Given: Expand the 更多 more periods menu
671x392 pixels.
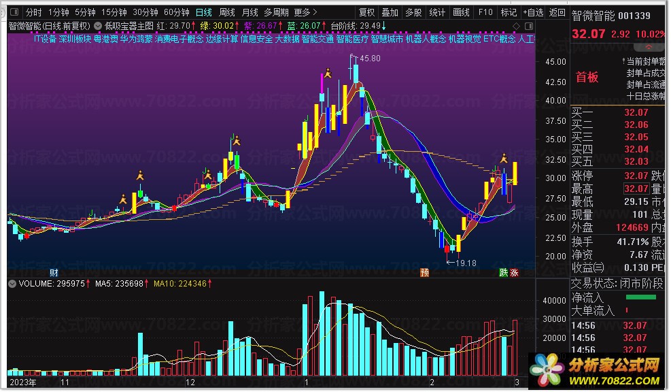Looking at the screenshot, I should click(x=305, y=12).
